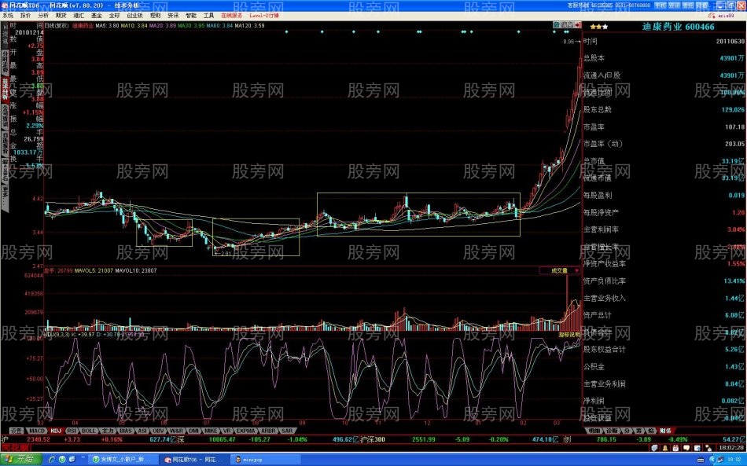Switch to the MACD indicator tab
The image size is (747, 466).
point(37,431)
